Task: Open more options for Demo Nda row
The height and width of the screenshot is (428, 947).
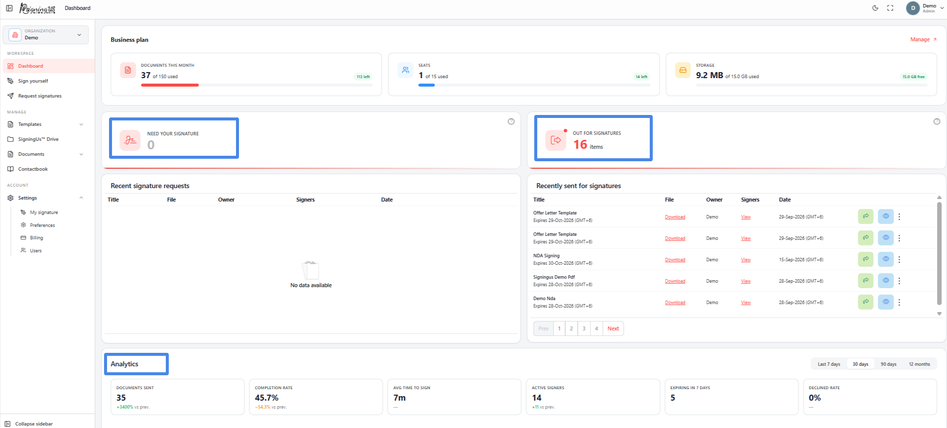Action: pyautogui.click(x=899, y=302)
